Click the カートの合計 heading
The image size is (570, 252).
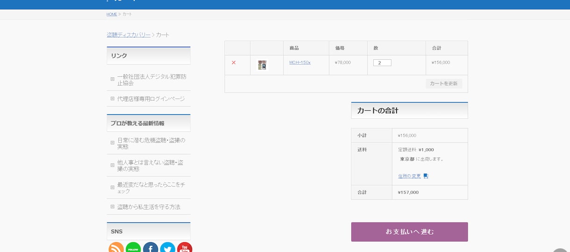coord(378,111)
